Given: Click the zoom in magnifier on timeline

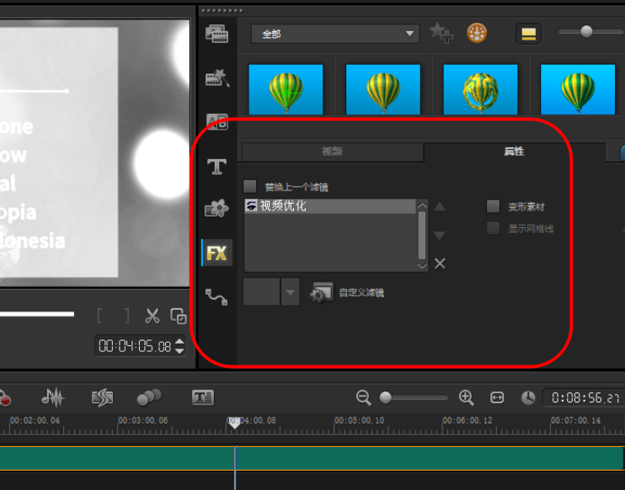Looking at the screenshot, I should [466, 397].
